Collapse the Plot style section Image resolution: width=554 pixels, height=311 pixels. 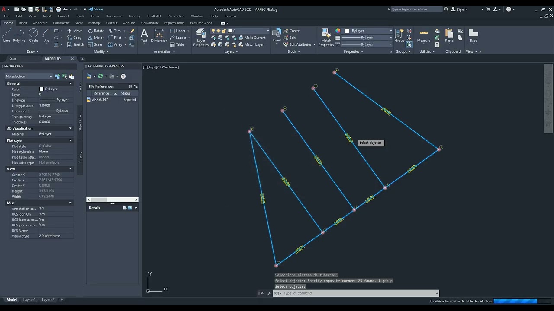[70, 140]
